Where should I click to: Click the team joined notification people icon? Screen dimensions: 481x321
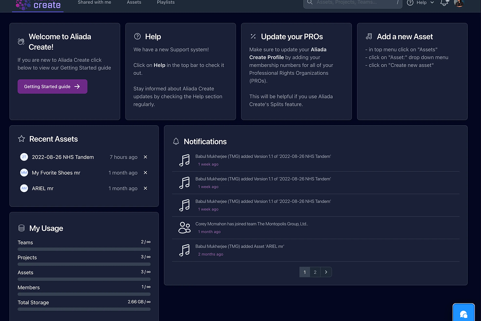tap(184, 227)
